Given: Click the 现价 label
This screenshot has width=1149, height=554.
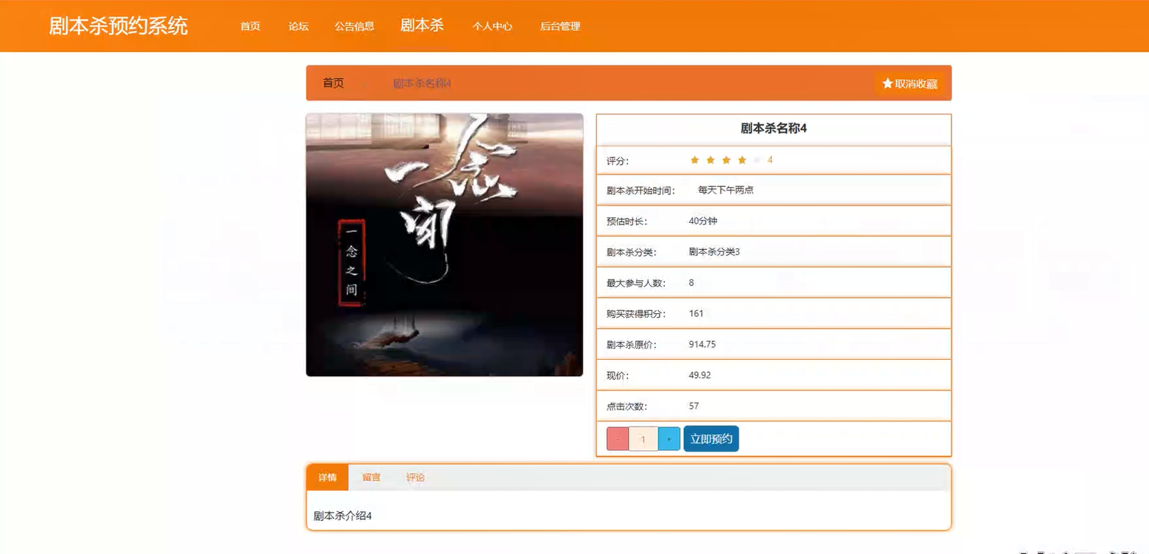Looking at the screenshot, I should click(x=617, y=376).
